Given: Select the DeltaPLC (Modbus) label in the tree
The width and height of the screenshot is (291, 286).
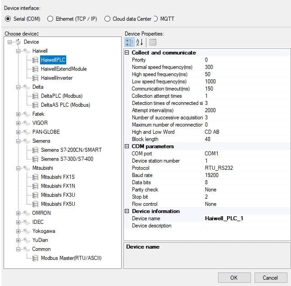Looking at the screenshot, I should click(x=62, y=96).
